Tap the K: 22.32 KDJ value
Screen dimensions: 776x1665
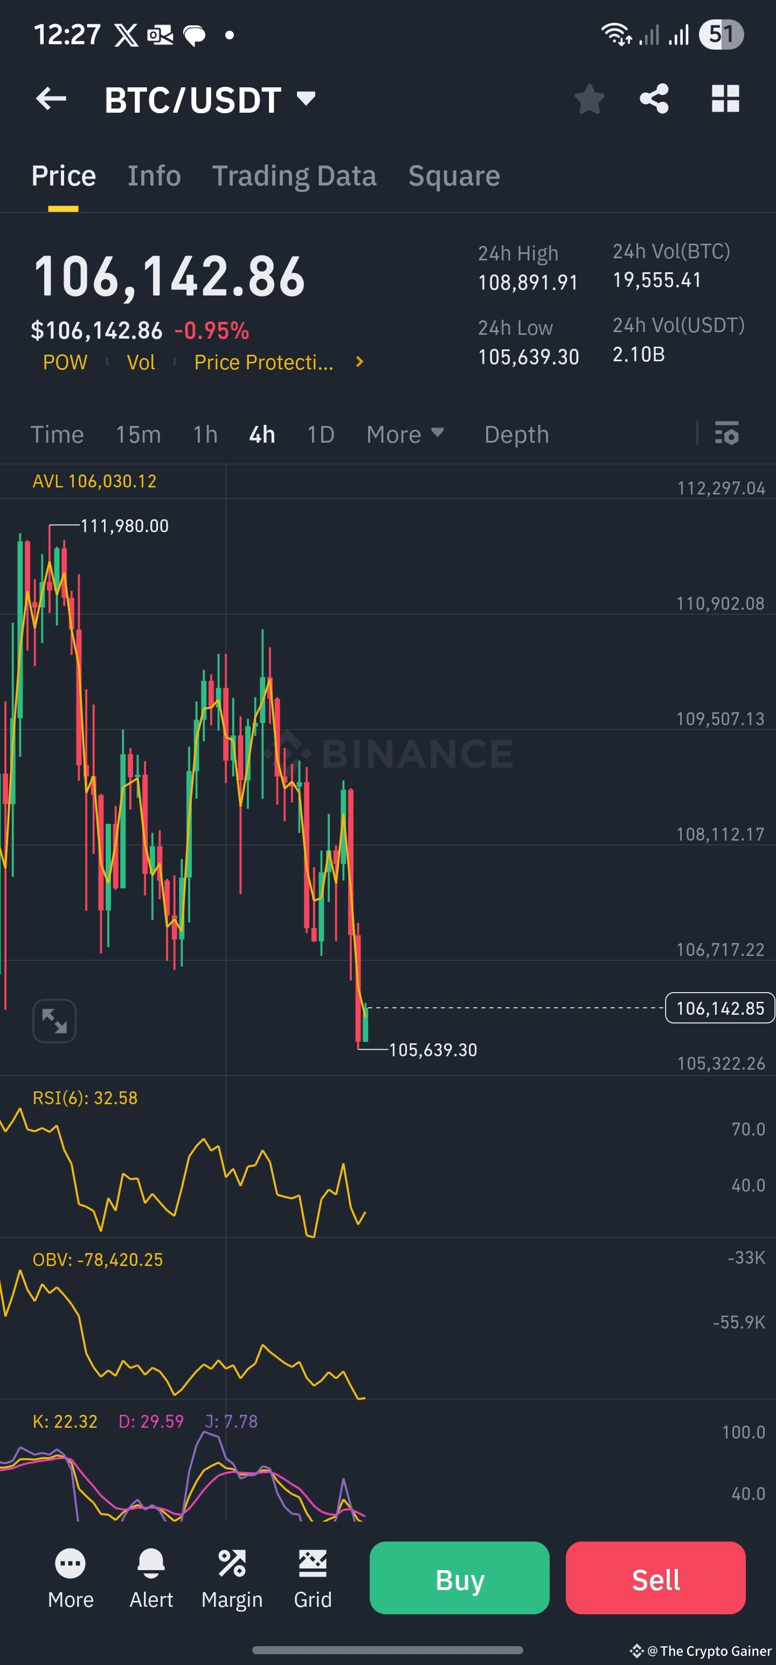(65, 1421)
